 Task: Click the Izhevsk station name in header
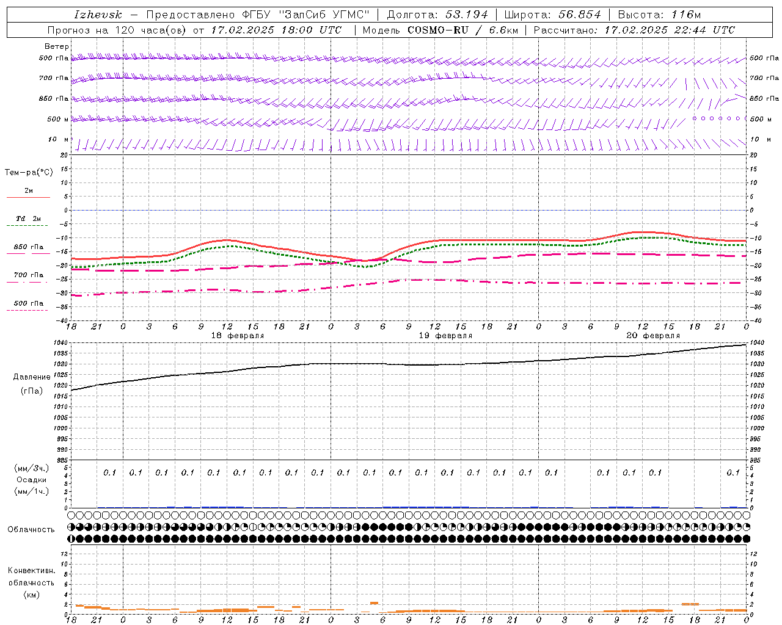(x=98, y=15)
